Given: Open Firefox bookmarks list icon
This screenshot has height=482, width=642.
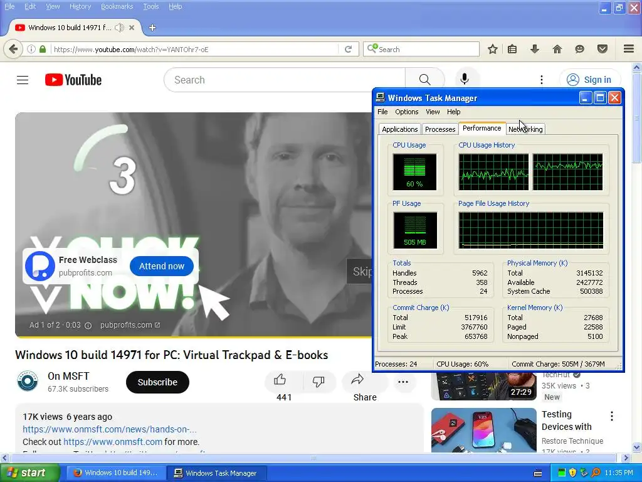Looking at the screenshot, I should pos(512,49).
